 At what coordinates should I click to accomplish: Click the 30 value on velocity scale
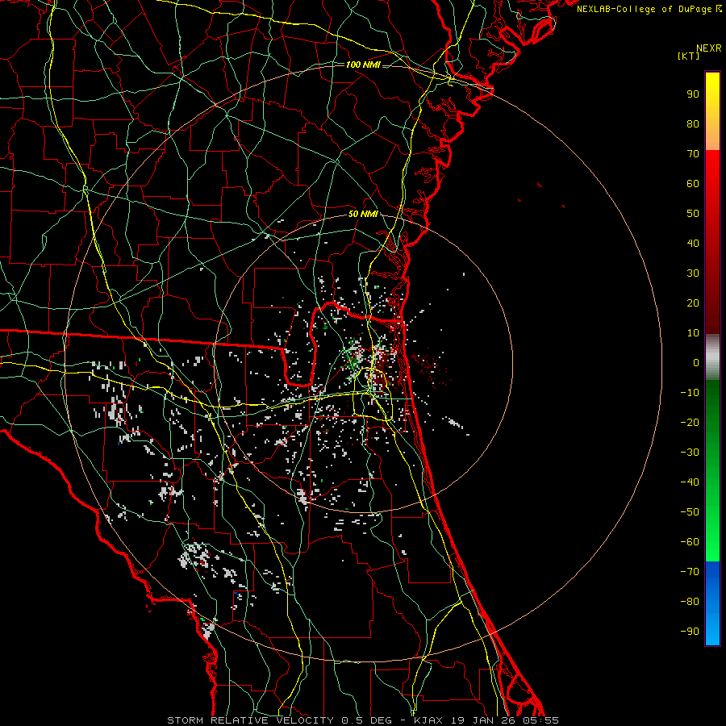click(693, 273)
